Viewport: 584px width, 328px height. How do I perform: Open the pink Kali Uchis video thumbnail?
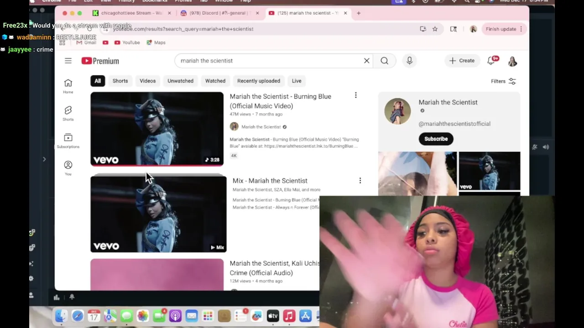click(x=157, y=274)
